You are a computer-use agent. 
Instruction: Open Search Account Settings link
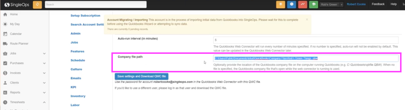pyautogui.click(x=87, y=25)
